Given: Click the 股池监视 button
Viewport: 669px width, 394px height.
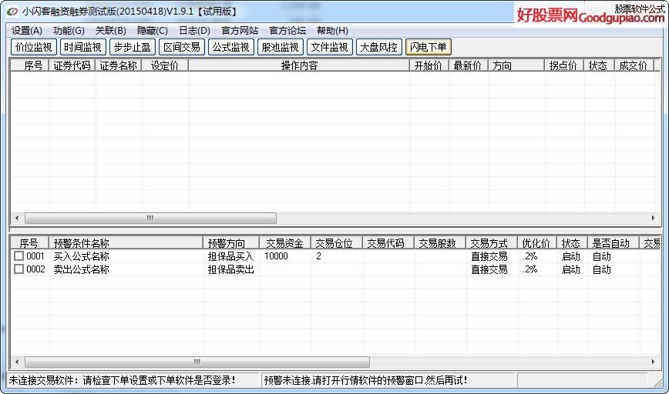Looking at the screenshot, I should [x=281, y=47].
